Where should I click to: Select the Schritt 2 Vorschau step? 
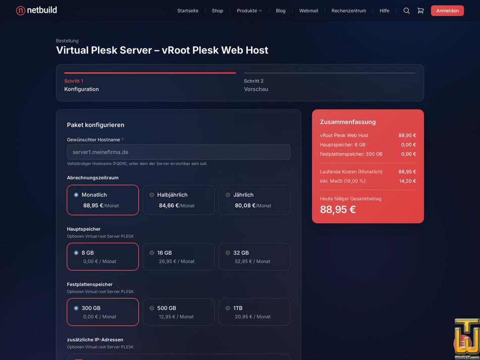point(330,83)
